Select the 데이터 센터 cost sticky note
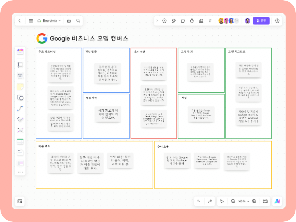 [60, 163]
